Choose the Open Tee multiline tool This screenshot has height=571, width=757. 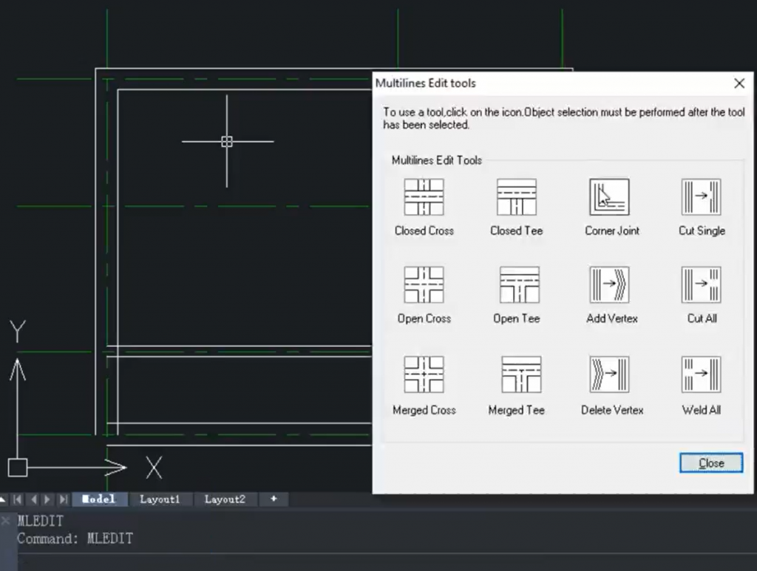click(516, 285)
